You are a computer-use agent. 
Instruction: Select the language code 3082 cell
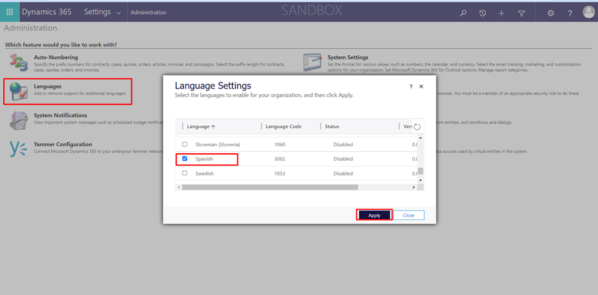pos(279,159)
